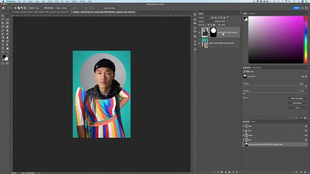310x174 pixels.
Task: Toggle Anti-alias checkbox in options bar
Action: pos(46,8)
